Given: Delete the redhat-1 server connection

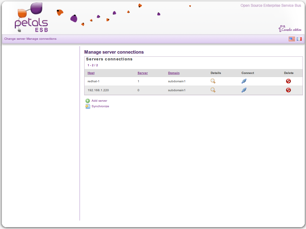Looking at the screenshot, I should click(x=288, y=81).
